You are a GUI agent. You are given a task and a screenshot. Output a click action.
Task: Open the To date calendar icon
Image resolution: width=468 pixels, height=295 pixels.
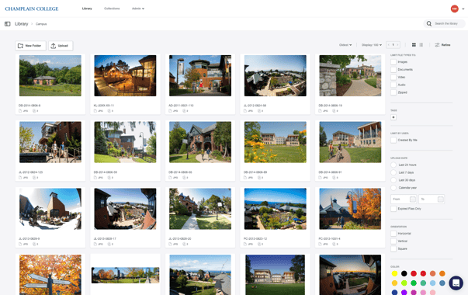440,200
